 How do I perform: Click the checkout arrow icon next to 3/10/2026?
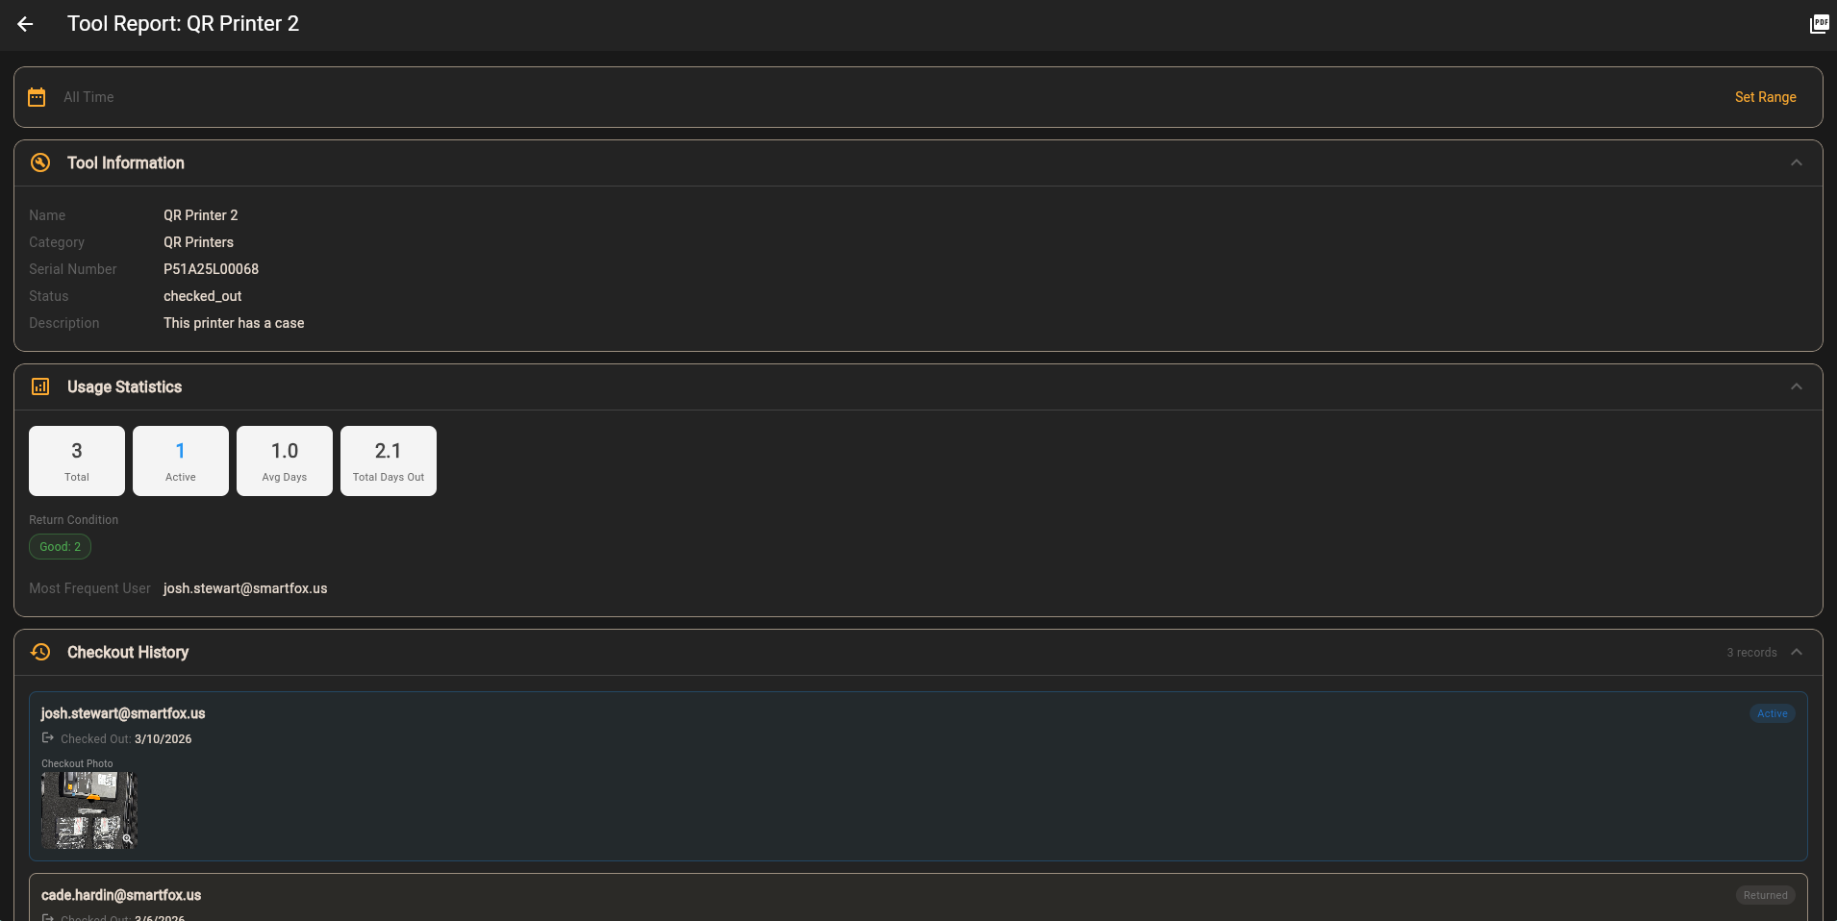pyautogui.click(x=49, y=739)
